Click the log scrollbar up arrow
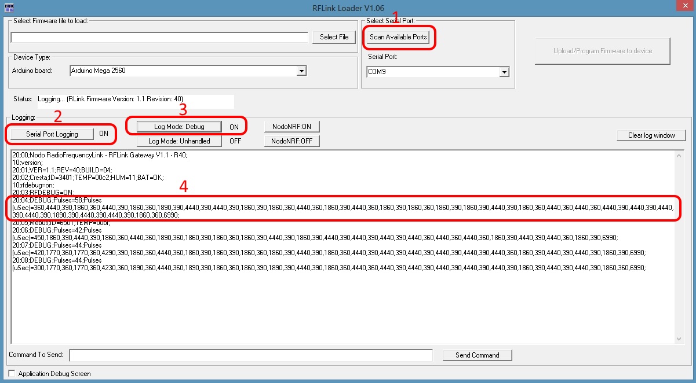The height and width of the screenshot is (383, 696). click(679, 156)
